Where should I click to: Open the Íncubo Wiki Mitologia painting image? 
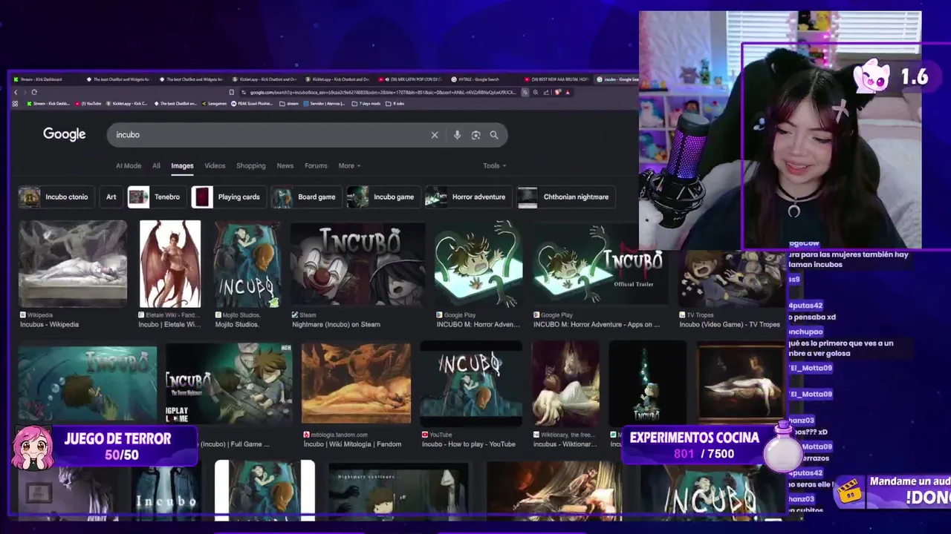point(356,383)
